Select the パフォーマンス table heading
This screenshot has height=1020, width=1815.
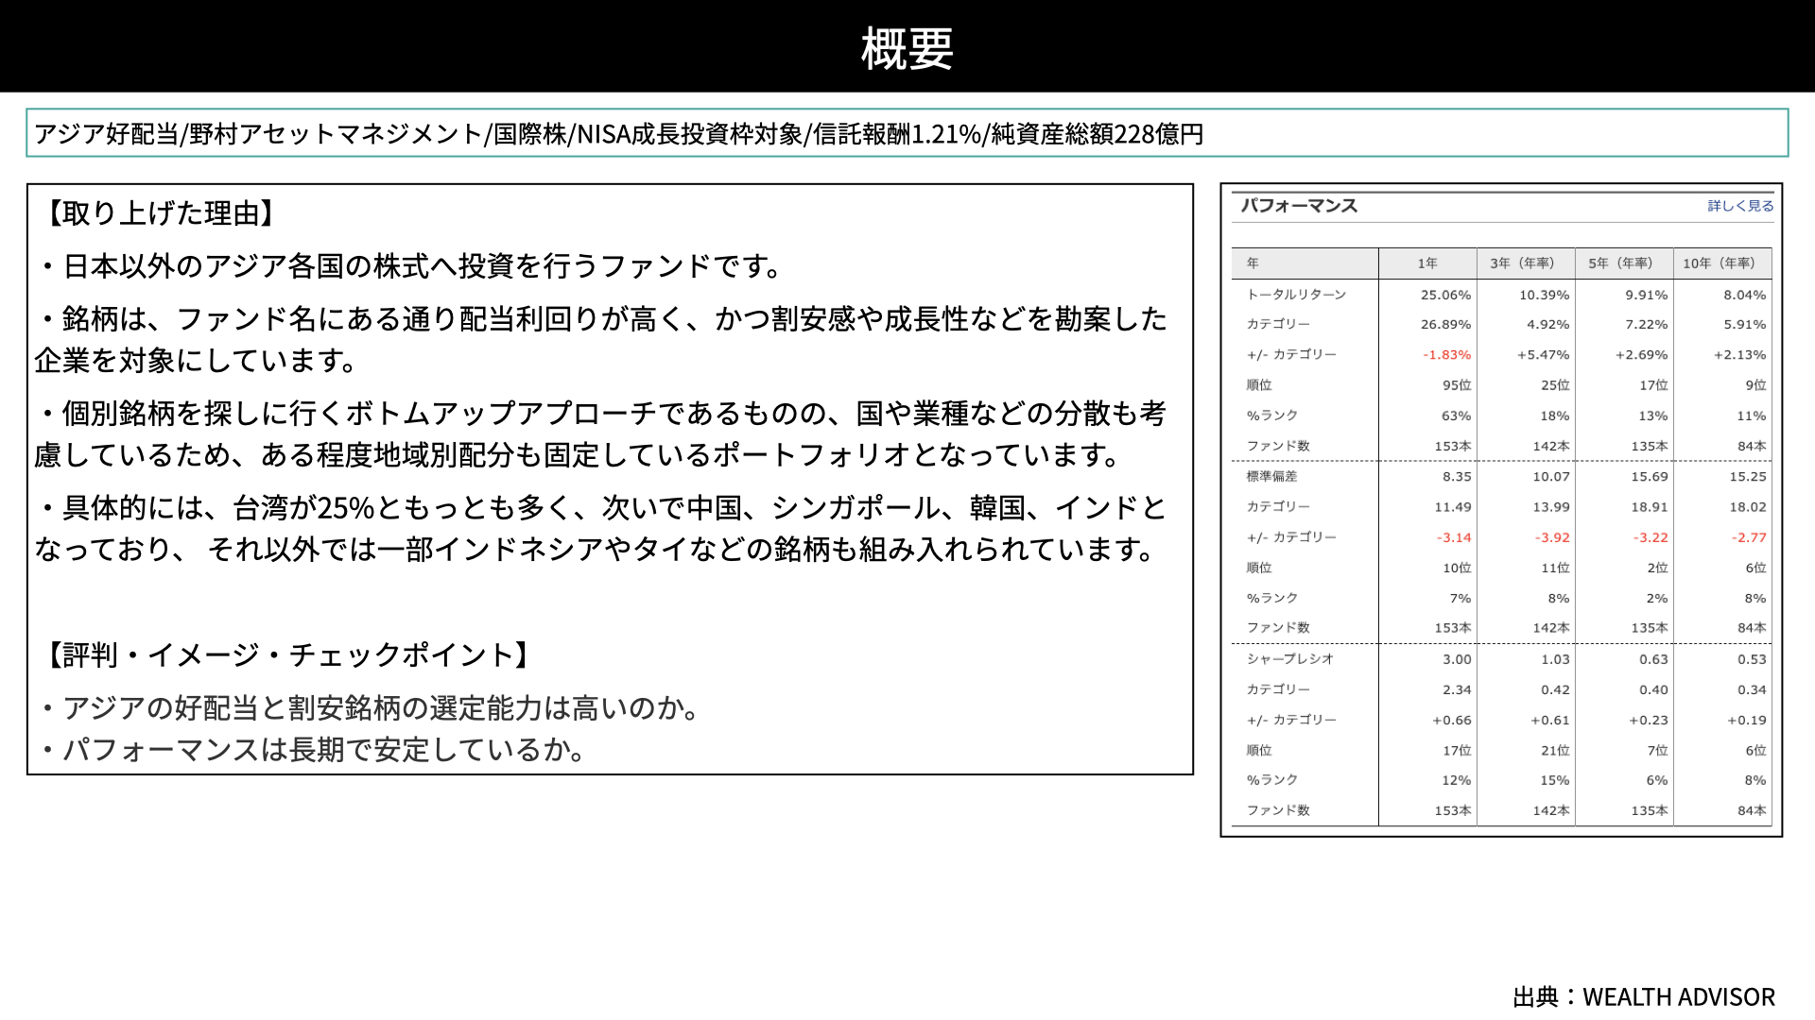[x=1299, y=206]
